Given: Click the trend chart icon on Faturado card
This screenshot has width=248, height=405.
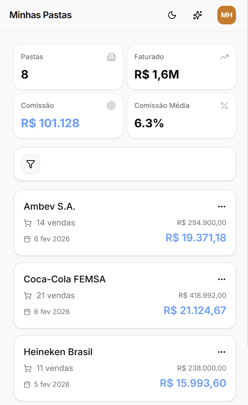Looking at the screenshot, I should pyautogui.click(x=224, y=56).
